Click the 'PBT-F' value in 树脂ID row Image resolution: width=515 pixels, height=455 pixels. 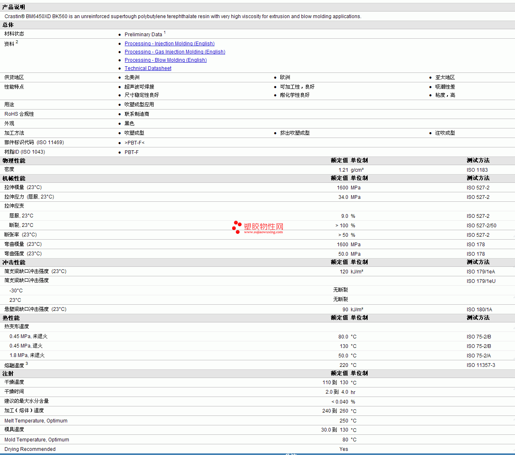(132, 152)
